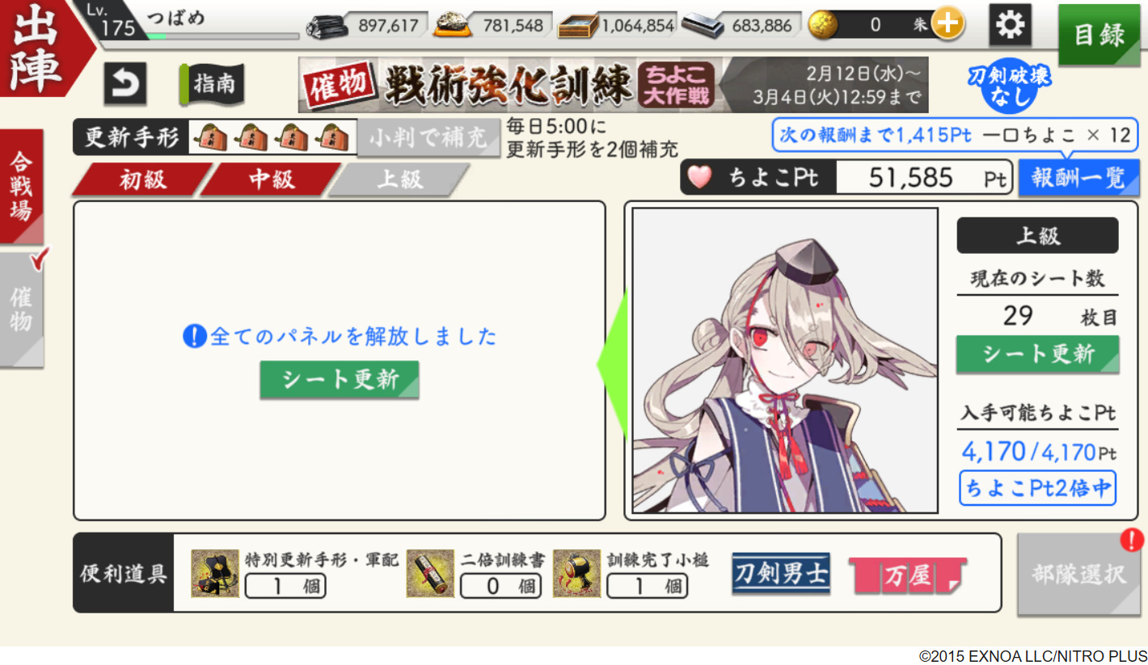
Task: Click the center シート更新 button
Action: [x=340, y=380]
